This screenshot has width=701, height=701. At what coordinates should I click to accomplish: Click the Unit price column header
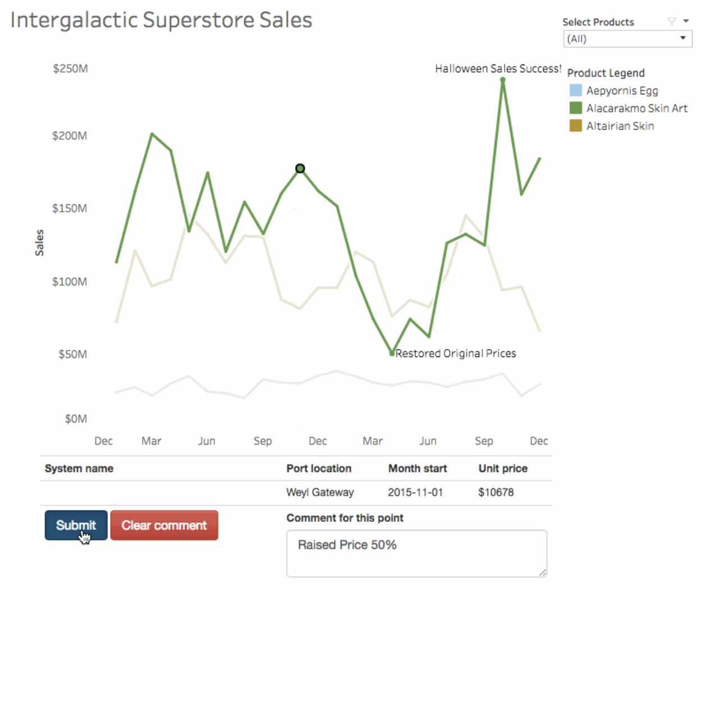pyautogui.click(x=502, y=468)
